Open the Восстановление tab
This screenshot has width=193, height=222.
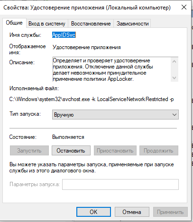click(x=91, y=24)
